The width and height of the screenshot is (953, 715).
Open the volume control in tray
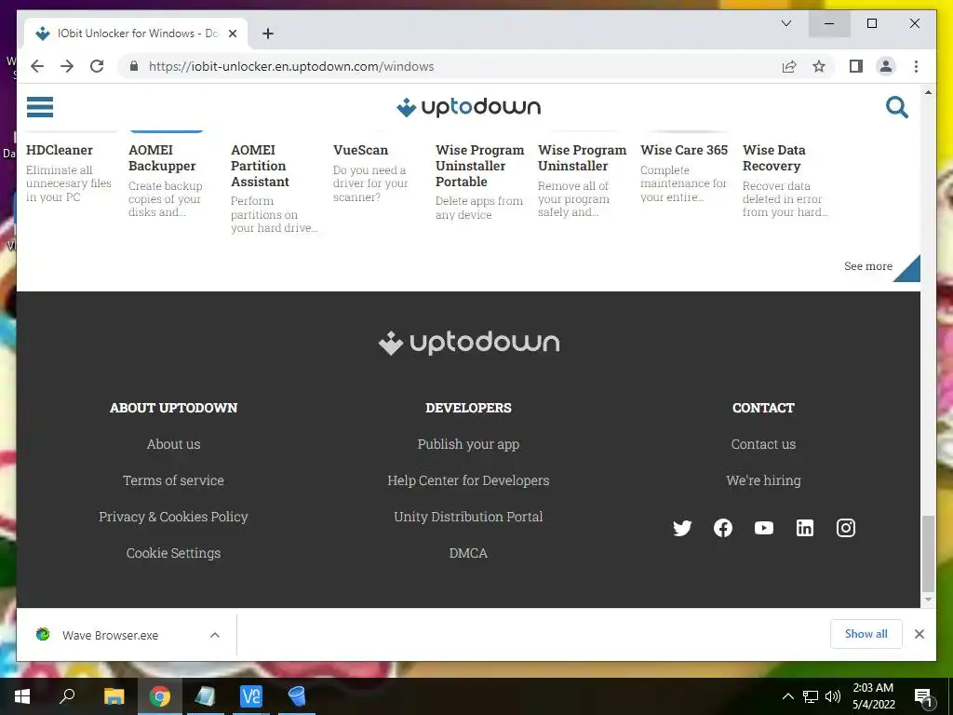pyautogui.click(x=833, y=696)
